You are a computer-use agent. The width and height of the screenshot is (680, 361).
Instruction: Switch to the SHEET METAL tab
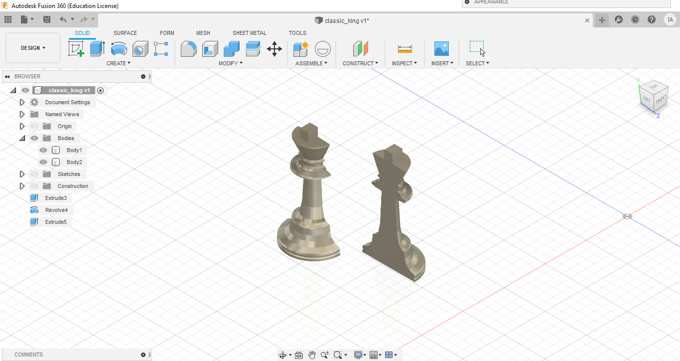pos(250,33)
